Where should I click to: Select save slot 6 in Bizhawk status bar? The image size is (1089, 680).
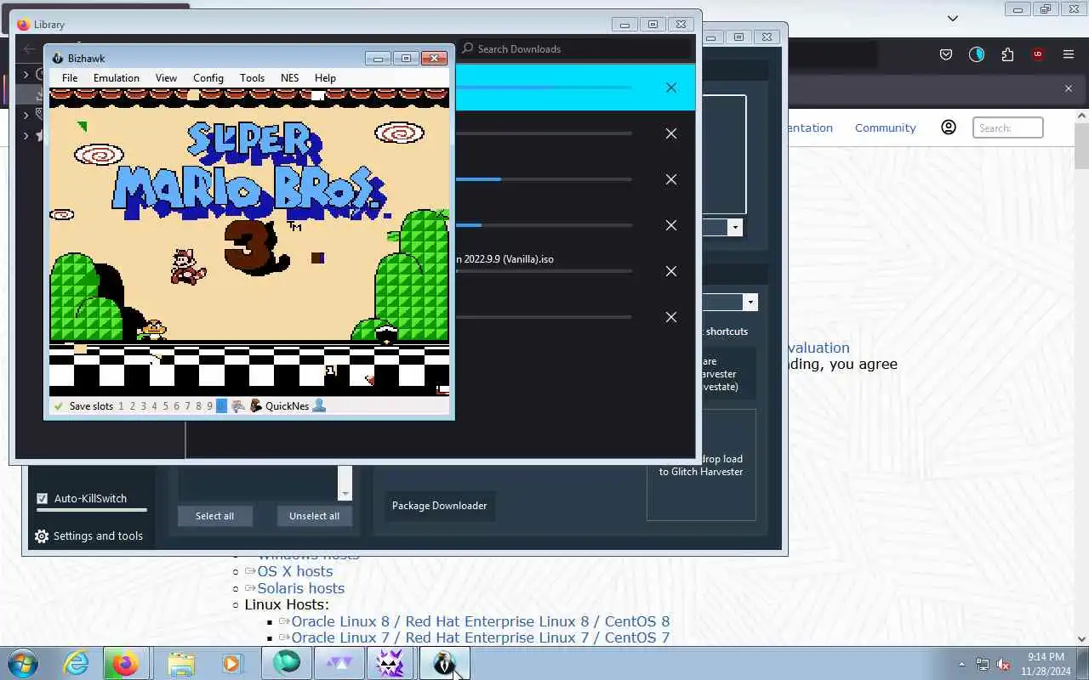[176, 406]
